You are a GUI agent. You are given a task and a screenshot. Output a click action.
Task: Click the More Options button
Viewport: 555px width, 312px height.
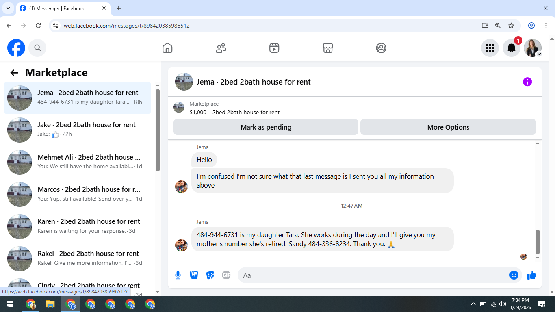click(x=448, y=127)
